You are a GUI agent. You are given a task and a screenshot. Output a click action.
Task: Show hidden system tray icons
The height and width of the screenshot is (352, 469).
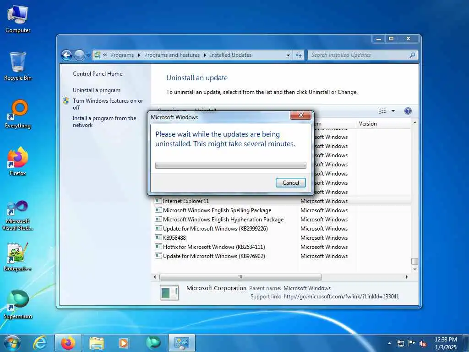click(389, 343)
